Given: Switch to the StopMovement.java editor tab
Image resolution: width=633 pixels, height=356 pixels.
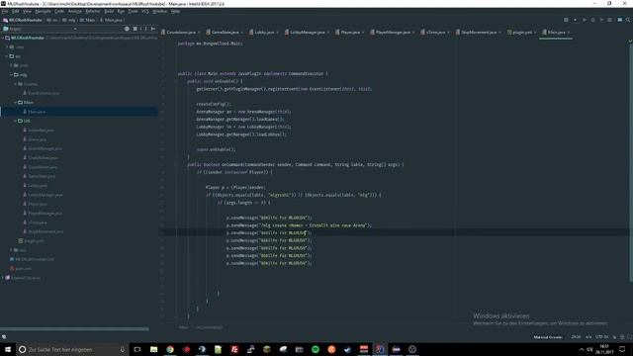Looking at the screenshot, I should pos(479,32).
